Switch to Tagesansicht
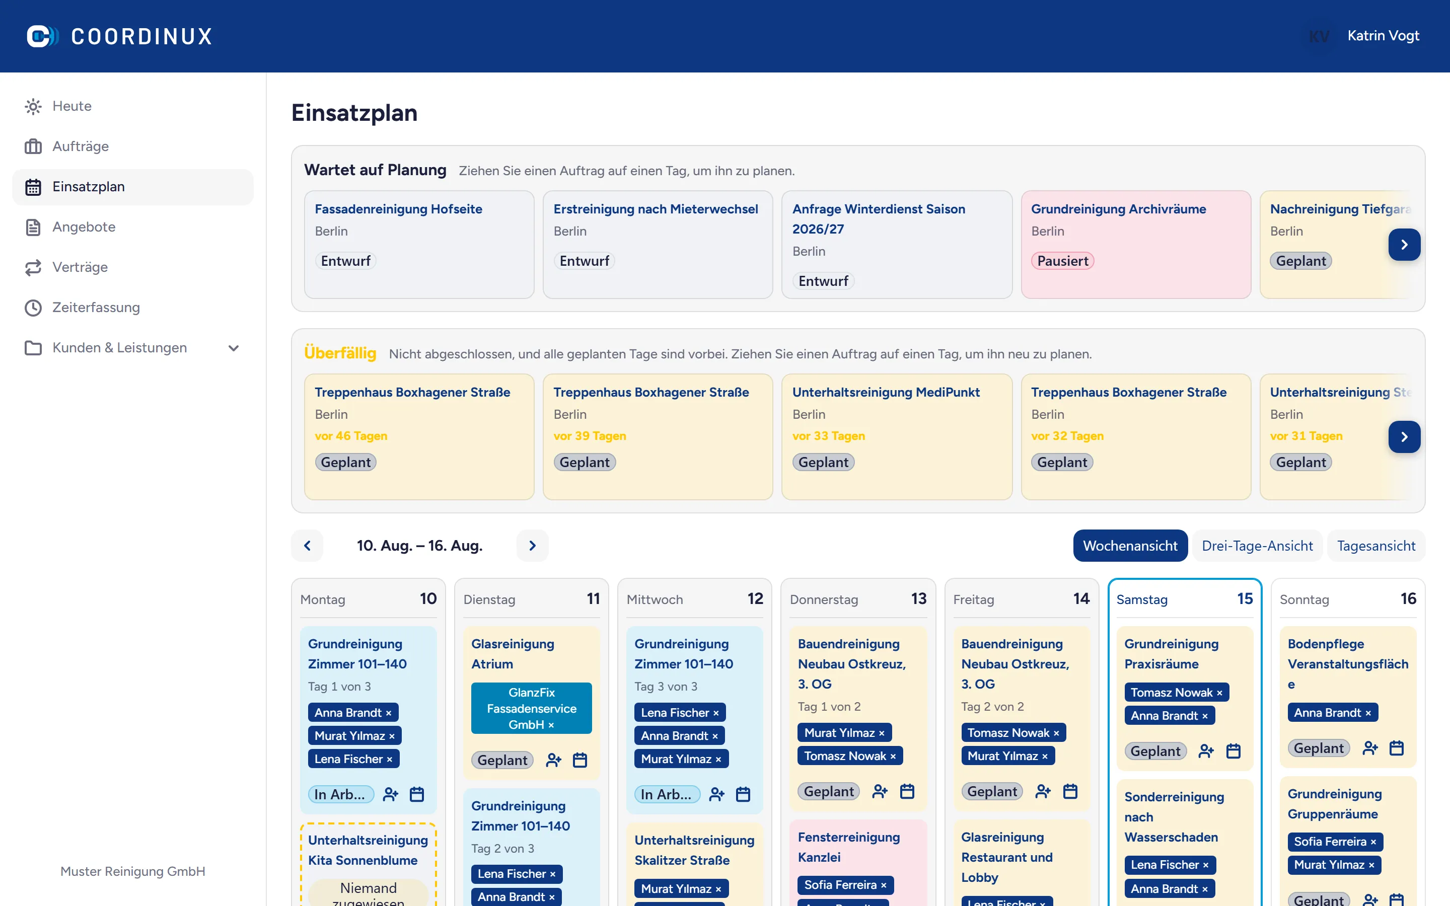1450x906 pixels. [1376, 546]
